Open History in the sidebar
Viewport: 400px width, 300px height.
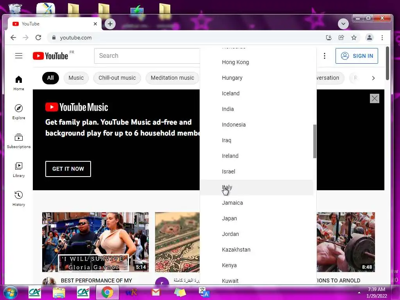coord(19,199)
